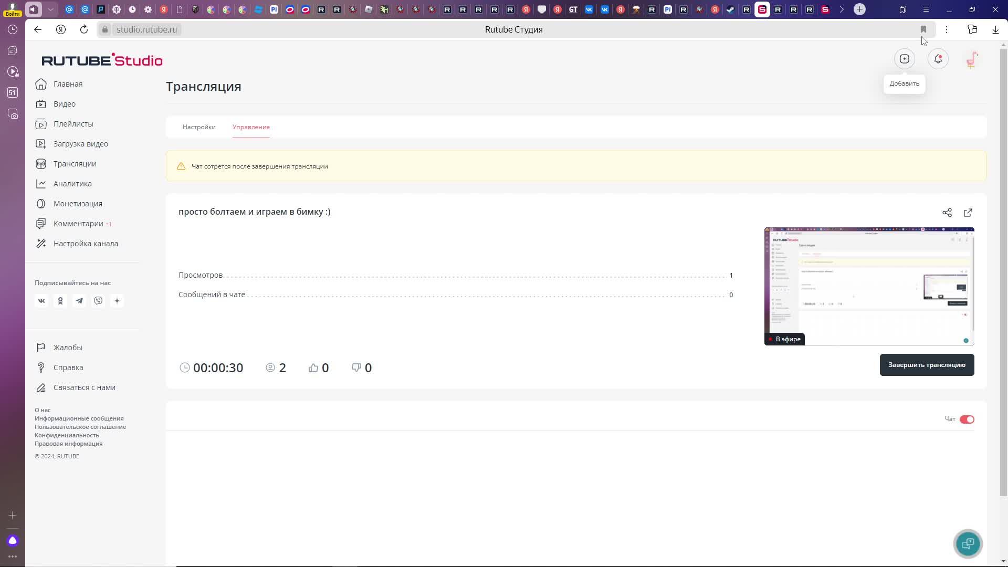Open the О нас link
1008x567 pixels.
[x=43, y=410]
